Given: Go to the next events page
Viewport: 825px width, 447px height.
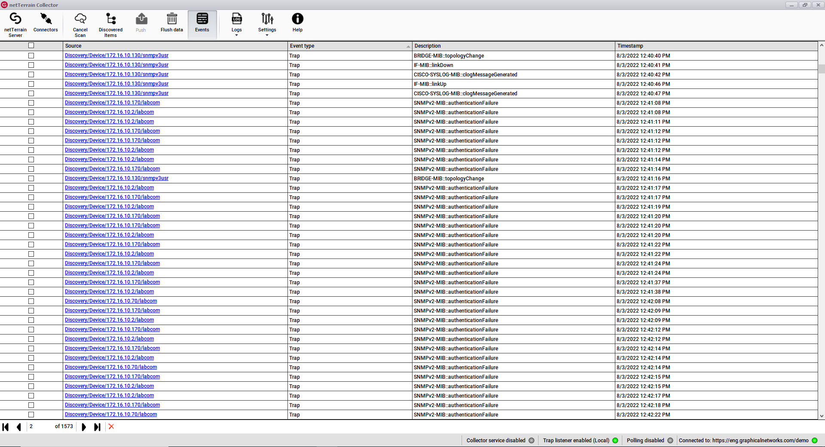Looking at the screenshot, I should (x=84, y=427).
